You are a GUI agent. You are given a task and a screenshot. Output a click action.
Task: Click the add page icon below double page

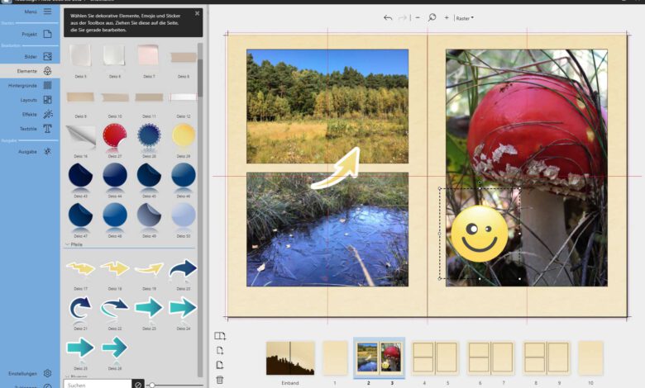point(220,350)
